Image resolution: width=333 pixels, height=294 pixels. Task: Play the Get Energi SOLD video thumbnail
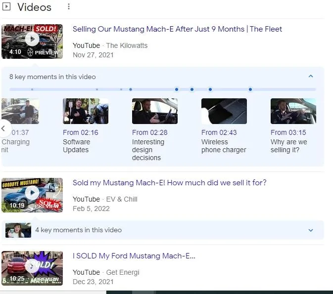[32, 268]
